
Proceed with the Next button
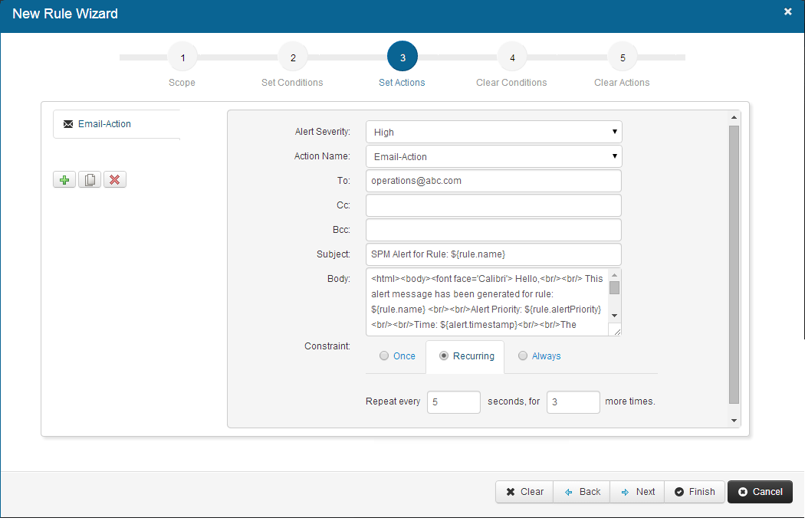click(x=637, y=492)
